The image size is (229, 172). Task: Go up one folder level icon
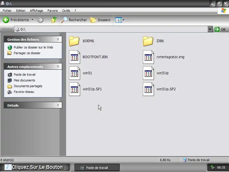[x=54, y=20]
